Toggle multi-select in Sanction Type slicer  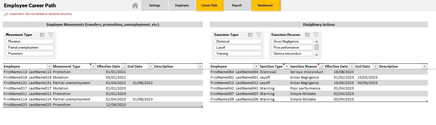(x=250, y=35)
